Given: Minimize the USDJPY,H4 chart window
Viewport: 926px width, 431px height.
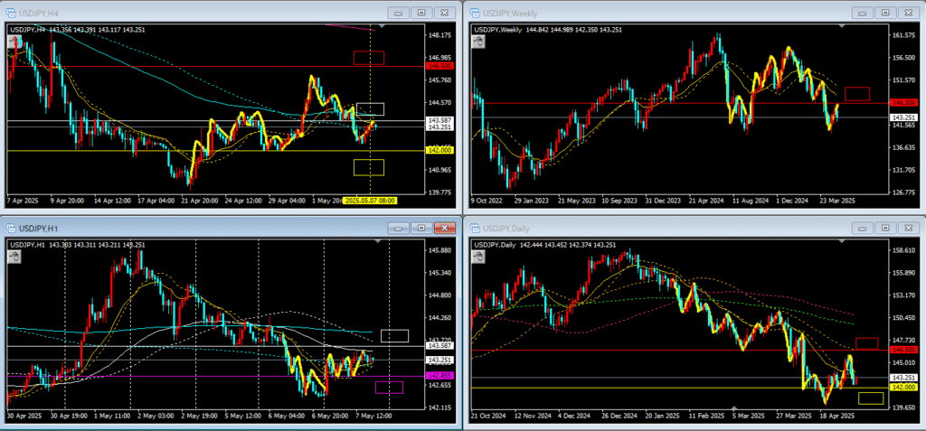Looking at the screenshot, I should (399, 13).
